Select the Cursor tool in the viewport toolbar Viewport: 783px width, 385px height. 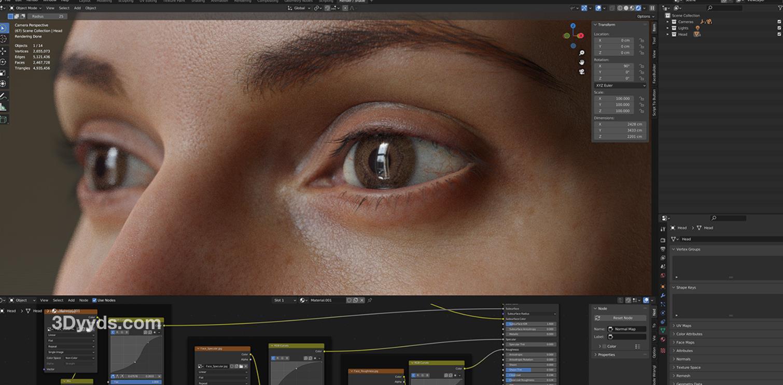point(4,39)
